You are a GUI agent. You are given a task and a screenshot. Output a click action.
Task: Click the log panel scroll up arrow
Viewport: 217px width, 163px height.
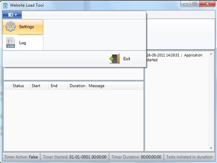pos(211,54)
